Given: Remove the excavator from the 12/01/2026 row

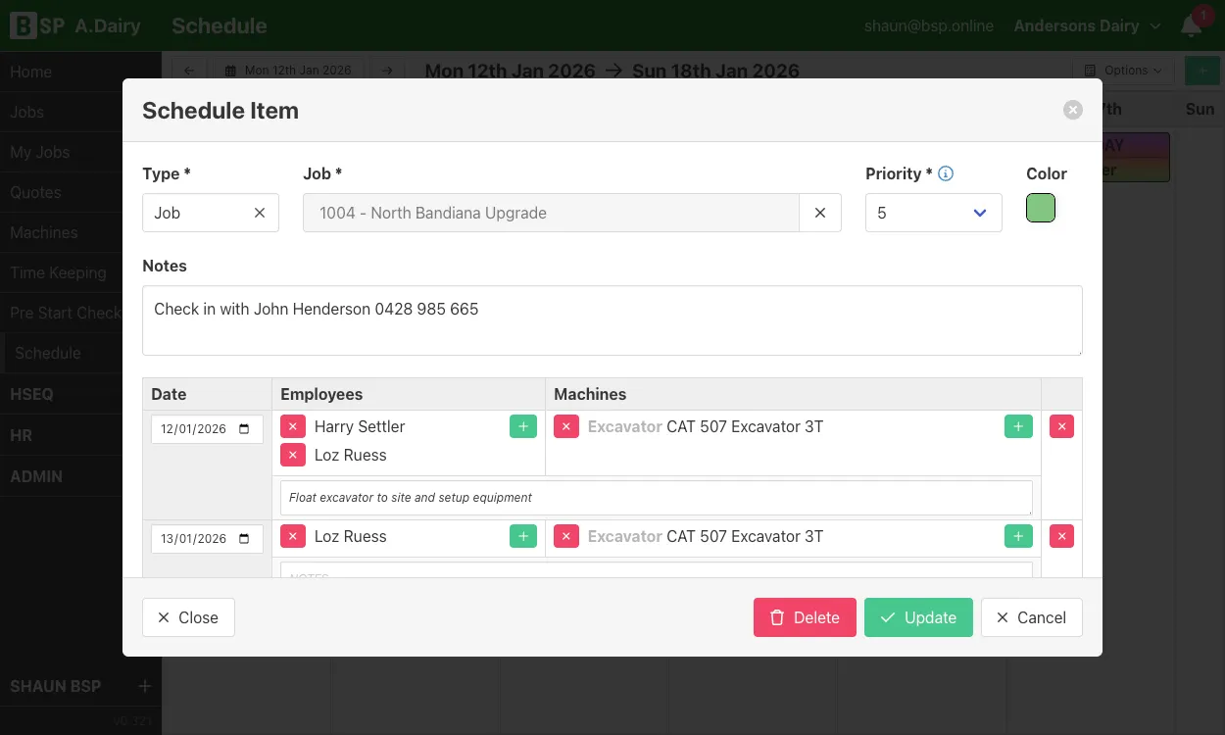Looking at the screenshot, I should point(565,426).
